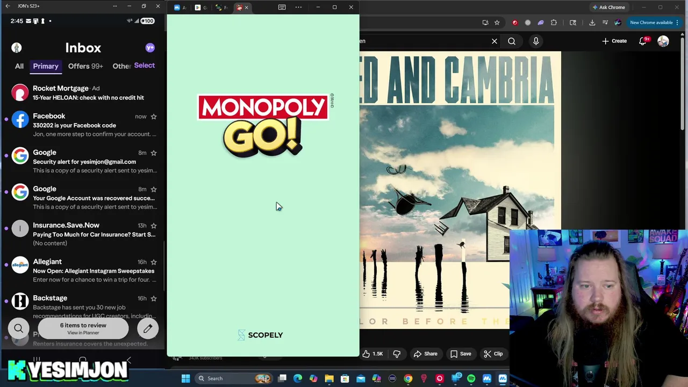Tap the Select button in the inbox

pyautogui.click(x=144, y=65)
